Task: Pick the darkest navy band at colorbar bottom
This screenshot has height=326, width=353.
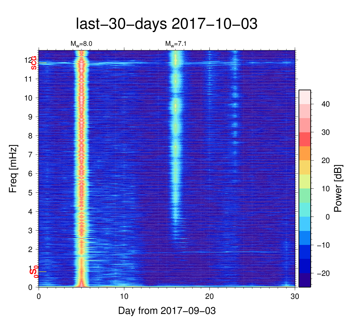Action: tap(305, 280)
